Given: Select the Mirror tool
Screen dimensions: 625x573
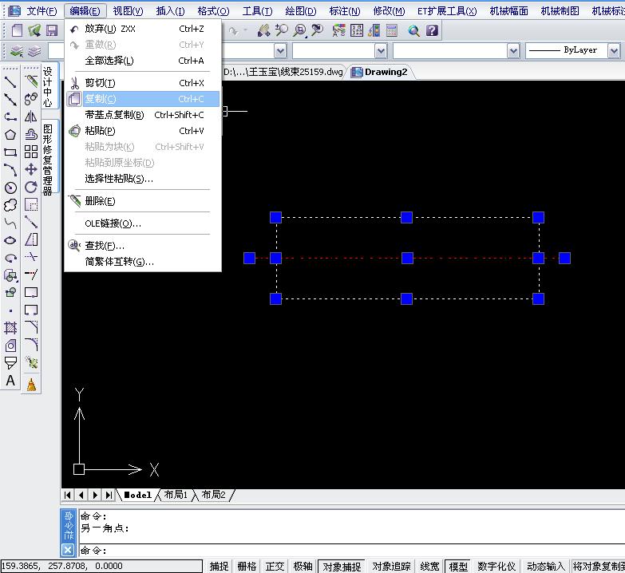Looking at the screenshot, I should tap(31, 117).
